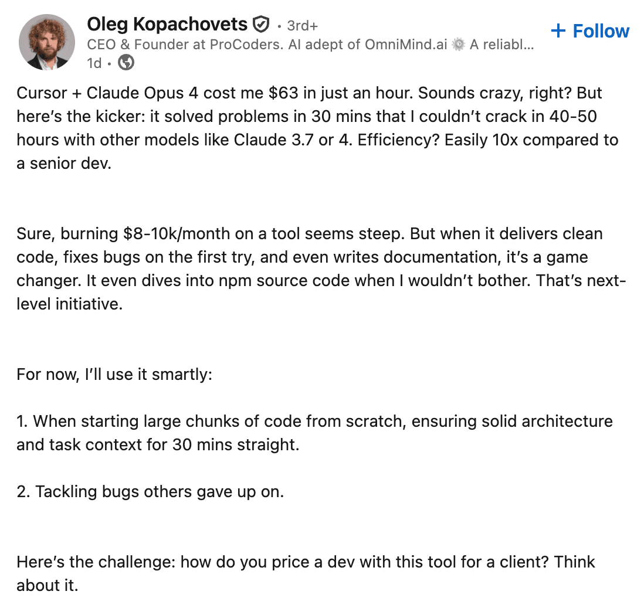Click the verified shield badge icon
This screenshot has width=644, height=598.
tap(260, 25)
